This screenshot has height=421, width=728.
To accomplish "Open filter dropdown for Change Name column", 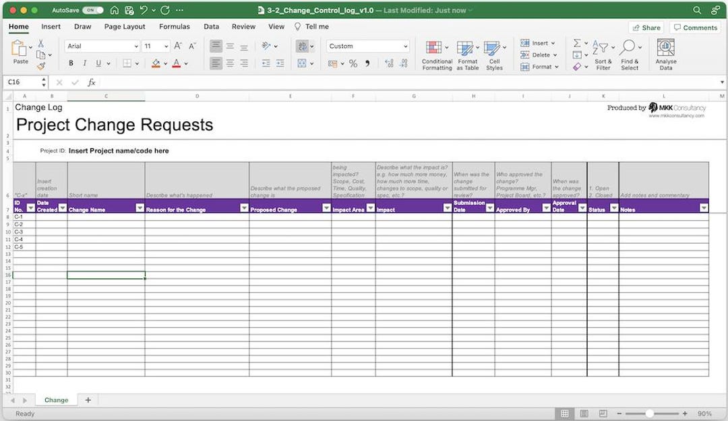I will (x=140, y=208).
